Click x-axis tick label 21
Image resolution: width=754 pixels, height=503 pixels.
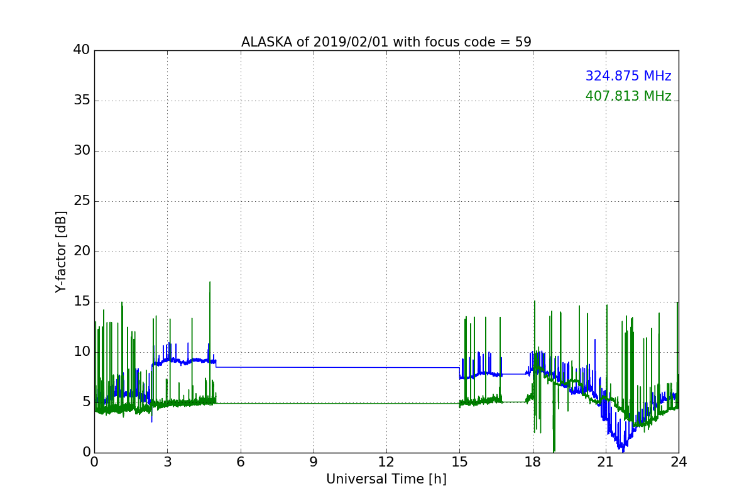click(606, 462)
